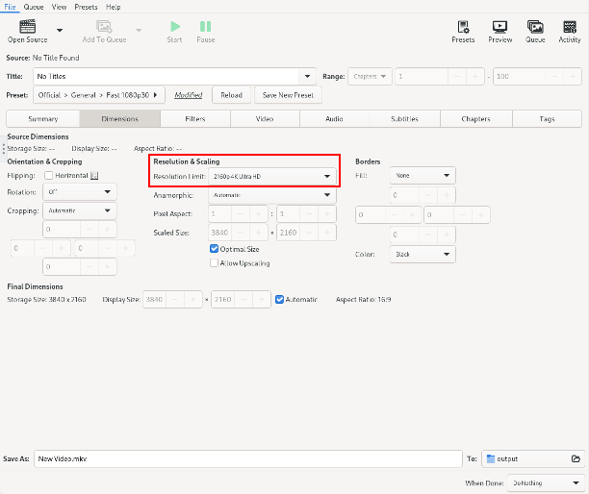
Task: Click the Save As filename field
Action: (x=248, y=458)
